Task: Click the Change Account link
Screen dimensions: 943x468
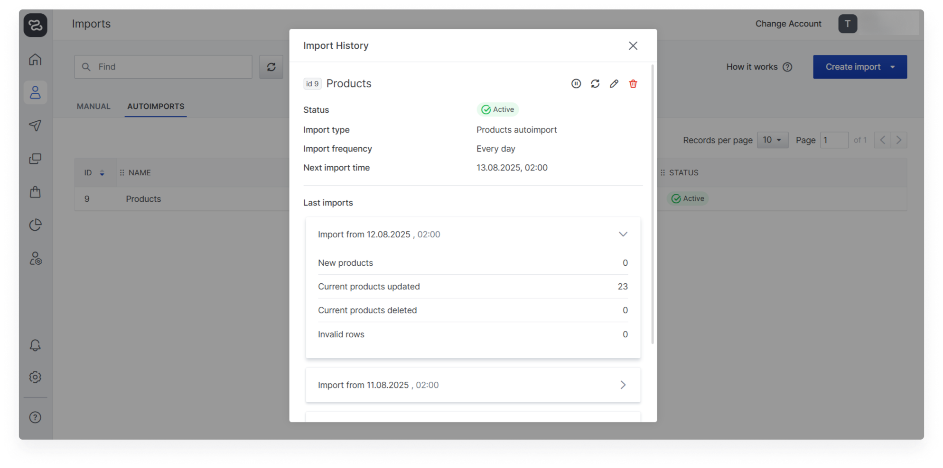Action: 788,24
